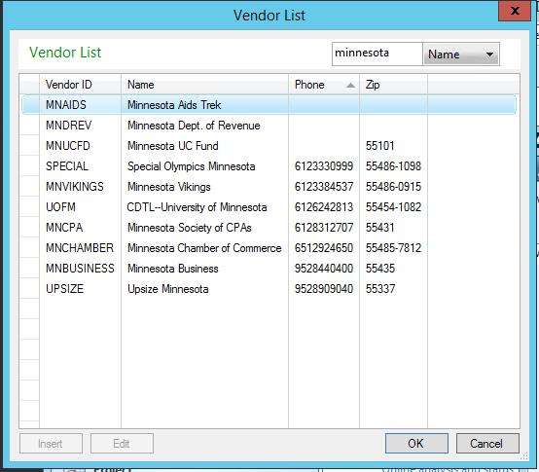Click Minnesota UC Fund name
This screenshot has height=472, width=539.
coord(173,146)
